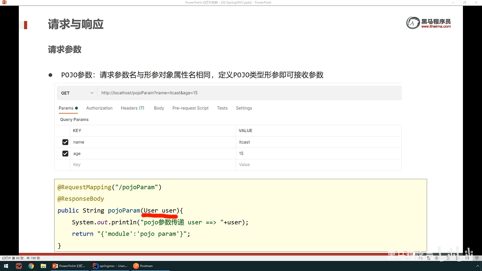Open Google Chrome from taskbar
Viewport: 482px width, 271px height.
(x=31, y=266)
